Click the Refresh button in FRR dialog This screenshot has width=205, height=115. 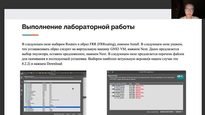179,112
